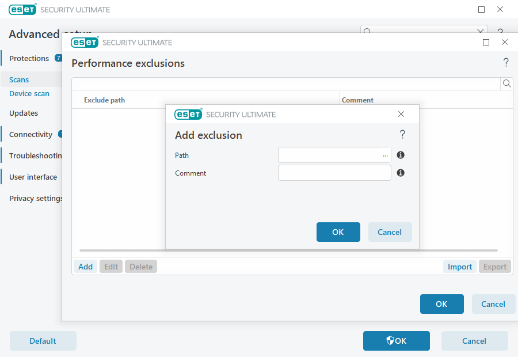Click the horizontal scrollbar of the exclusions list
Screen dimensions: 518x357
tap(288, 250)
